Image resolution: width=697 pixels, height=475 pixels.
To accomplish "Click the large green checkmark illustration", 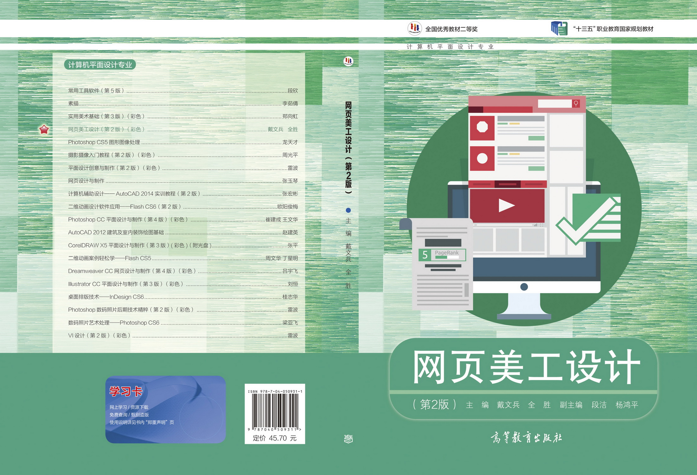I will tap(588, 220).
